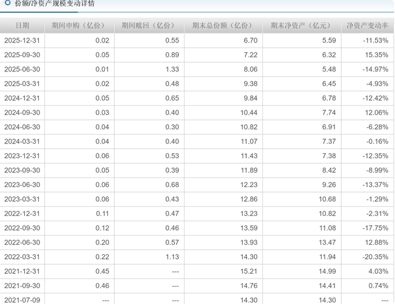
Task: Click the 4.03% change rate value
Action: click(x=378, y=271)
